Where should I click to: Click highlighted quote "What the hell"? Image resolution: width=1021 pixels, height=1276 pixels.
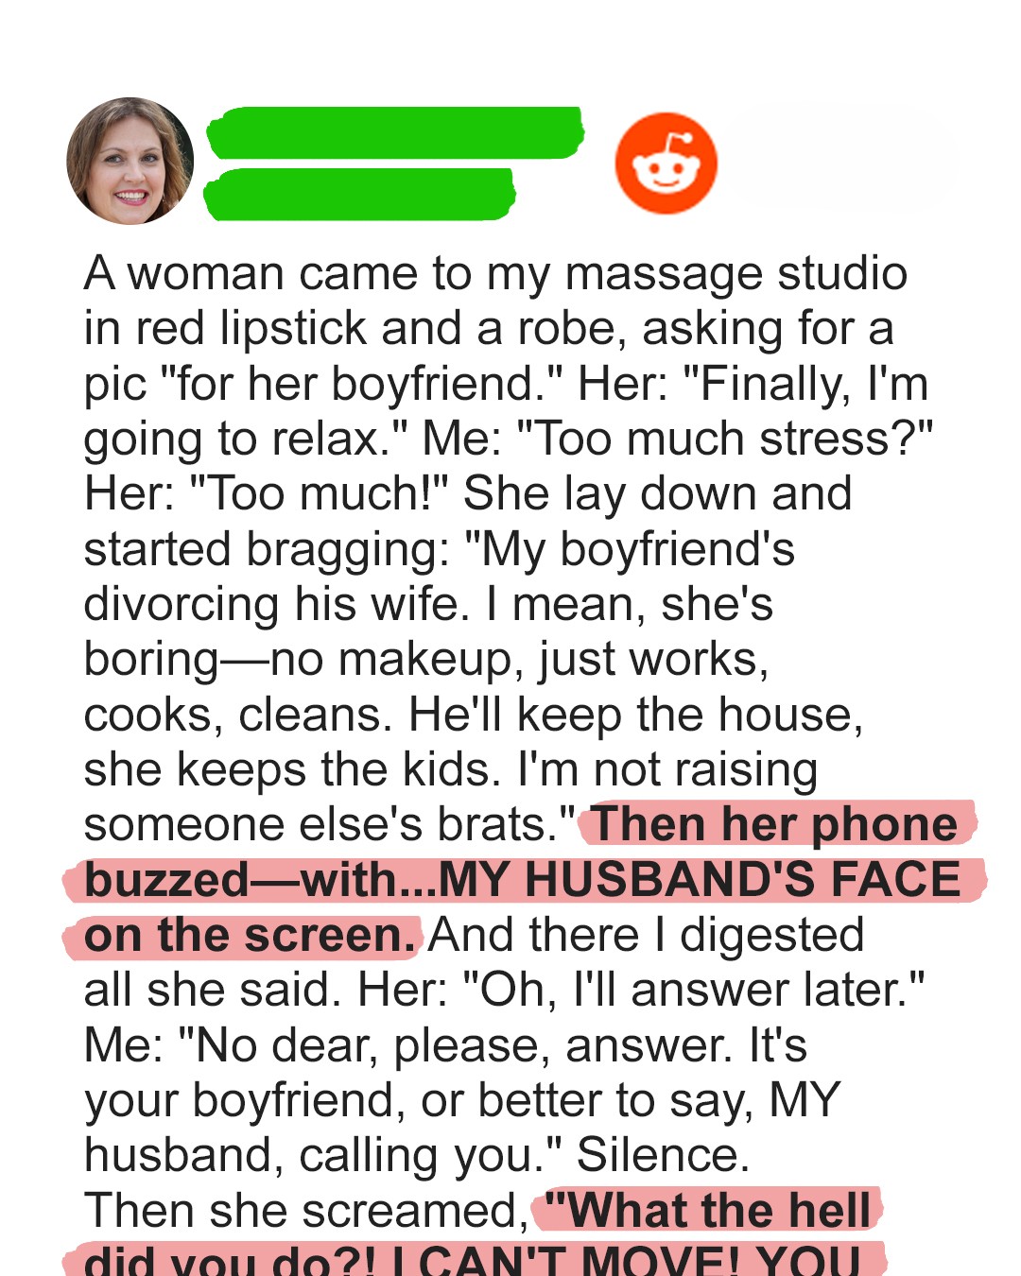click(709, 1210)
